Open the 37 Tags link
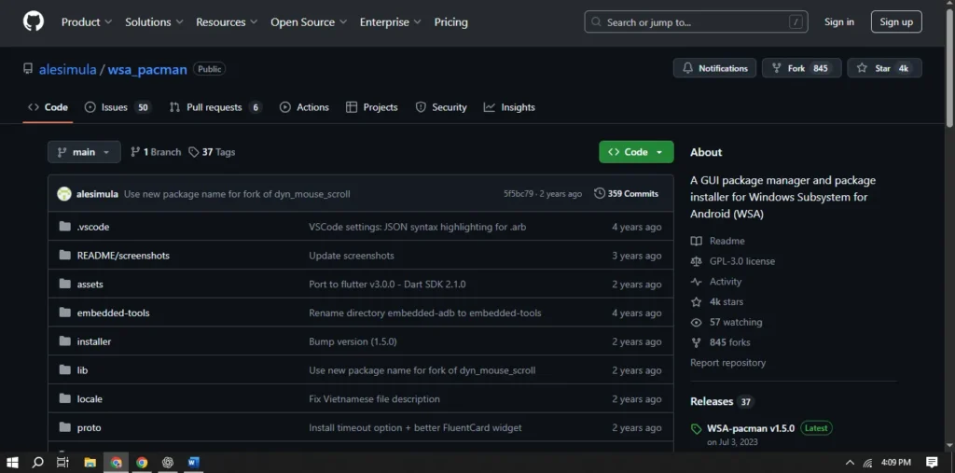This screenshot has width=955, height=473. (212, 152)
